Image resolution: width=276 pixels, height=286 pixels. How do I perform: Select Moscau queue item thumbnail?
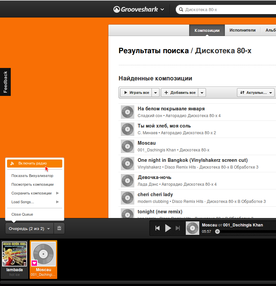pyautogui.click(x=43, y=254)
